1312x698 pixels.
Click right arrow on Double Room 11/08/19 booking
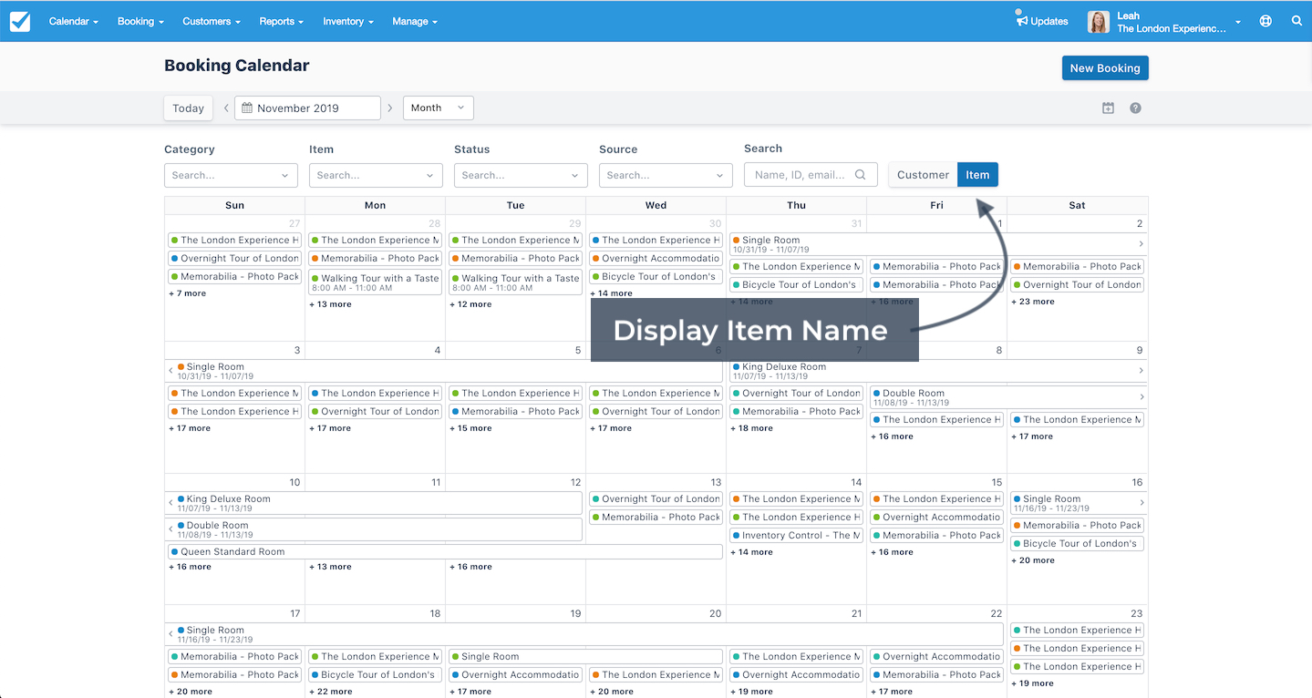[x=1141, y=397]
